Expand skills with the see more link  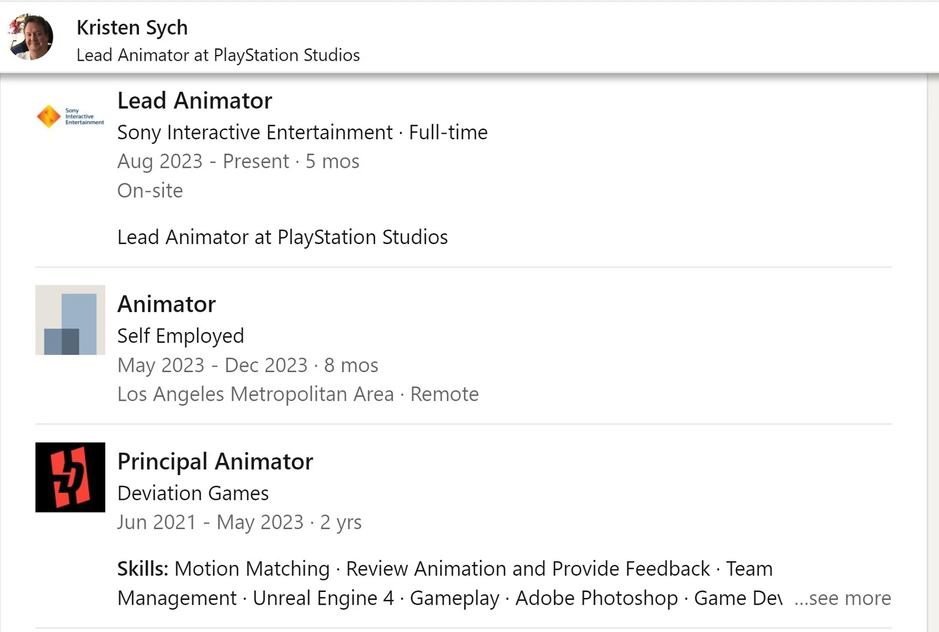point(842,598)
